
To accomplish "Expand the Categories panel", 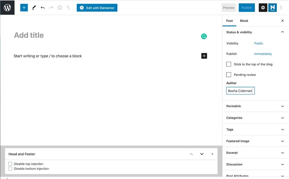I will pyautogui.click(x=256, y=118).
